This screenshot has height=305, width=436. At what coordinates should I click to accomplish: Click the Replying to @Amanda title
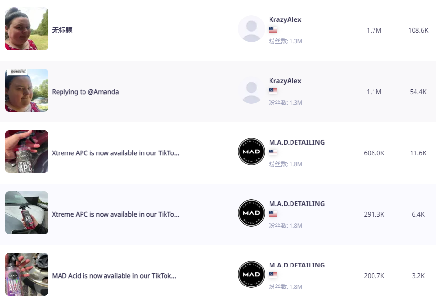pos(85,92)
